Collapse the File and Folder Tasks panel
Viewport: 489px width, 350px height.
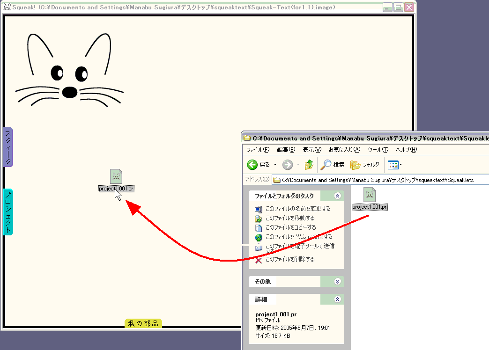(337, 196)
